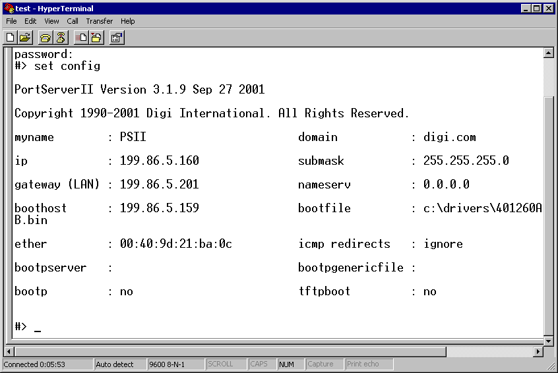
Task: Open the Call menu
Action: pyautogui.click(x=73, y=21)
